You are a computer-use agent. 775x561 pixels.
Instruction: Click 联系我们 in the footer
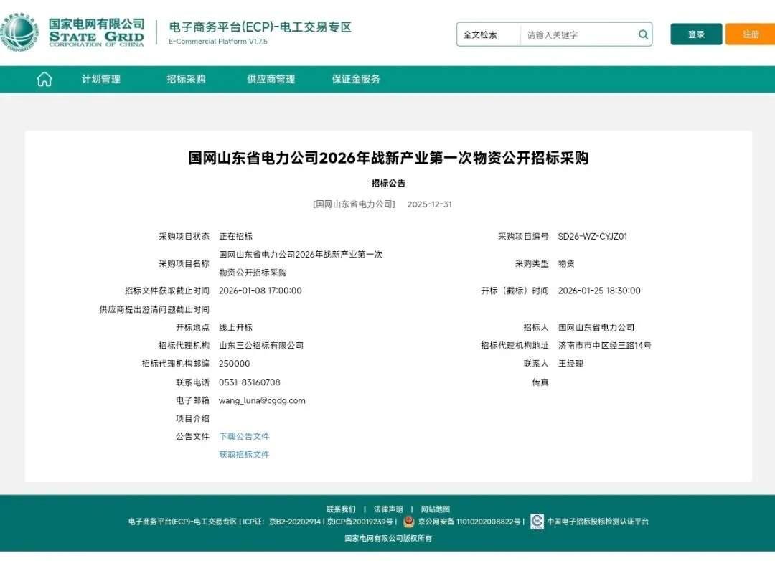[341, 509]
